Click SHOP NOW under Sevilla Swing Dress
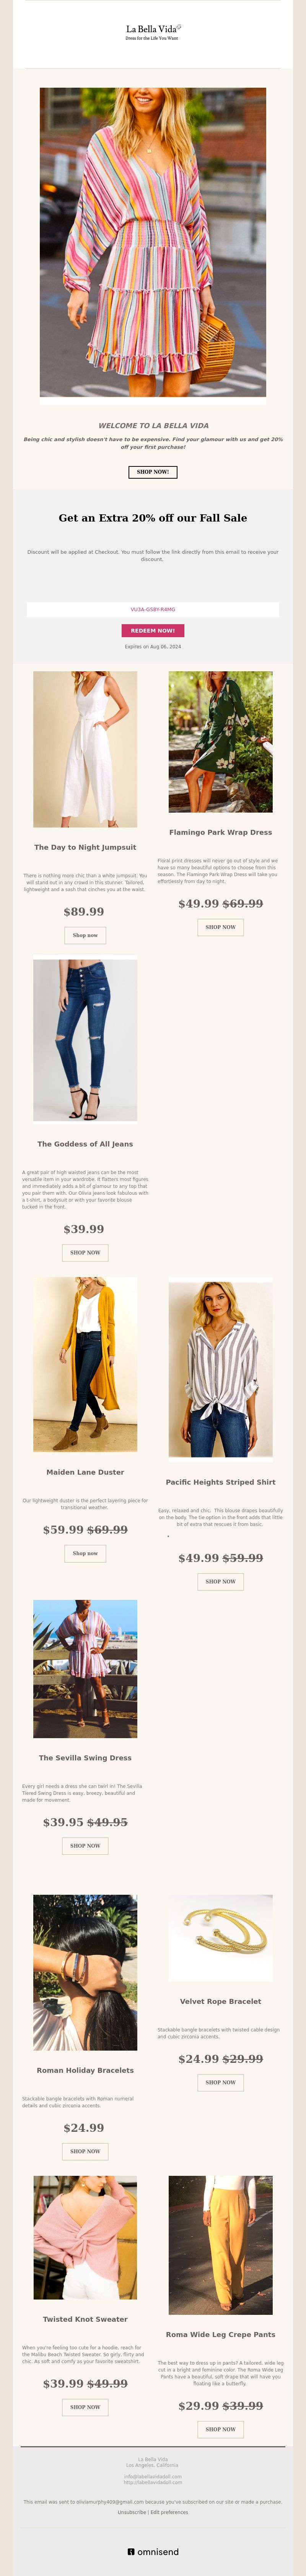 (x=85, y=1845)
